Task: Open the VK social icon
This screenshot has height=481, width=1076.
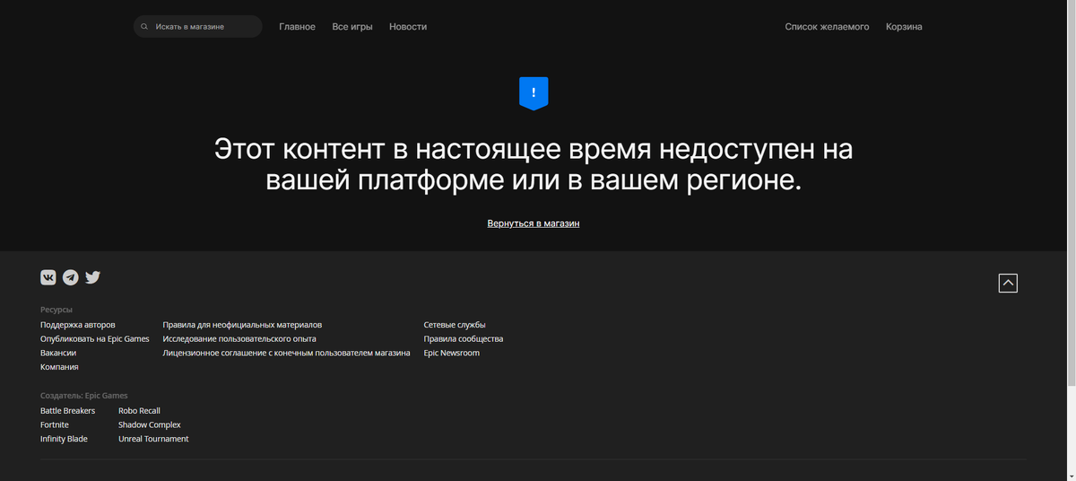Action: point(48,277)
